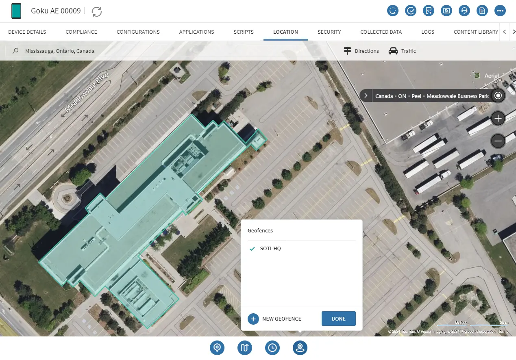This screenshot has width=516, height=360.
Task: Enable the Traffic overlay
Action: tap(402, 51)
